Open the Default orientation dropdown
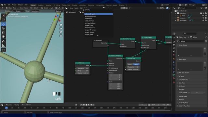The image size is (208, 117). point(19,11)
